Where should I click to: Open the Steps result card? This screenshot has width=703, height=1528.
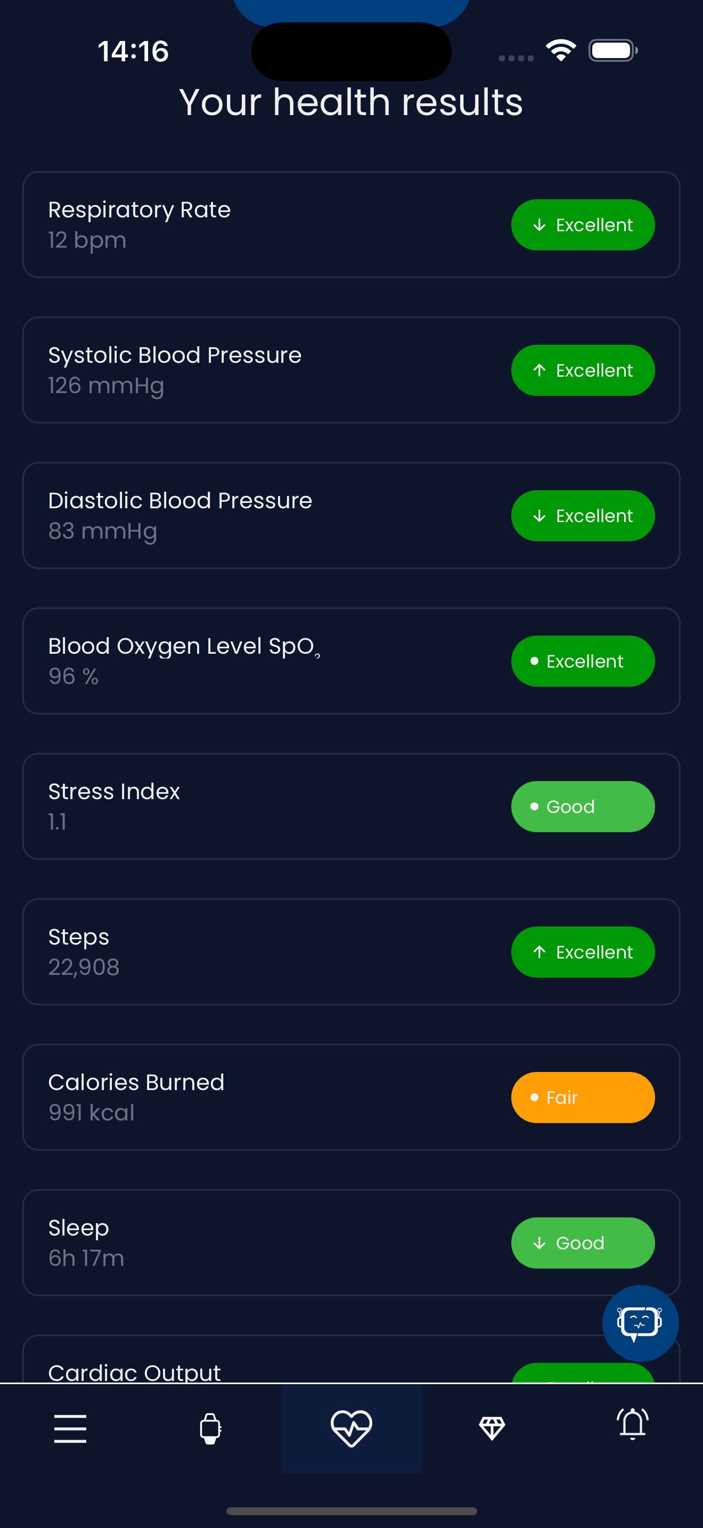(x=351, y=952)
